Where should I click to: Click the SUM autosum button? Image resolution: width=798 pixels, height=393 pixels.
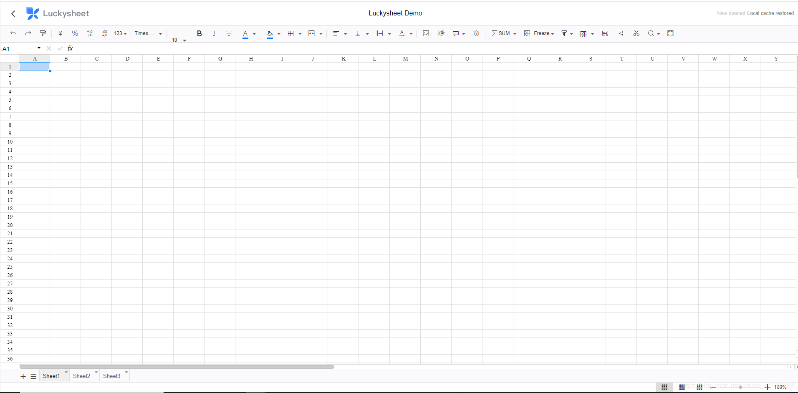pyautogui.click(x=501, y=33)
